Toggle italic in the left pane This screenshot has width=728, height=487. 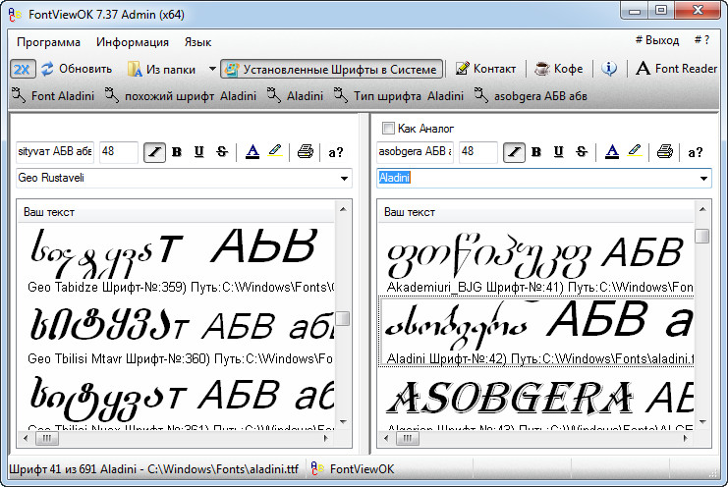[x=154, y=152]
